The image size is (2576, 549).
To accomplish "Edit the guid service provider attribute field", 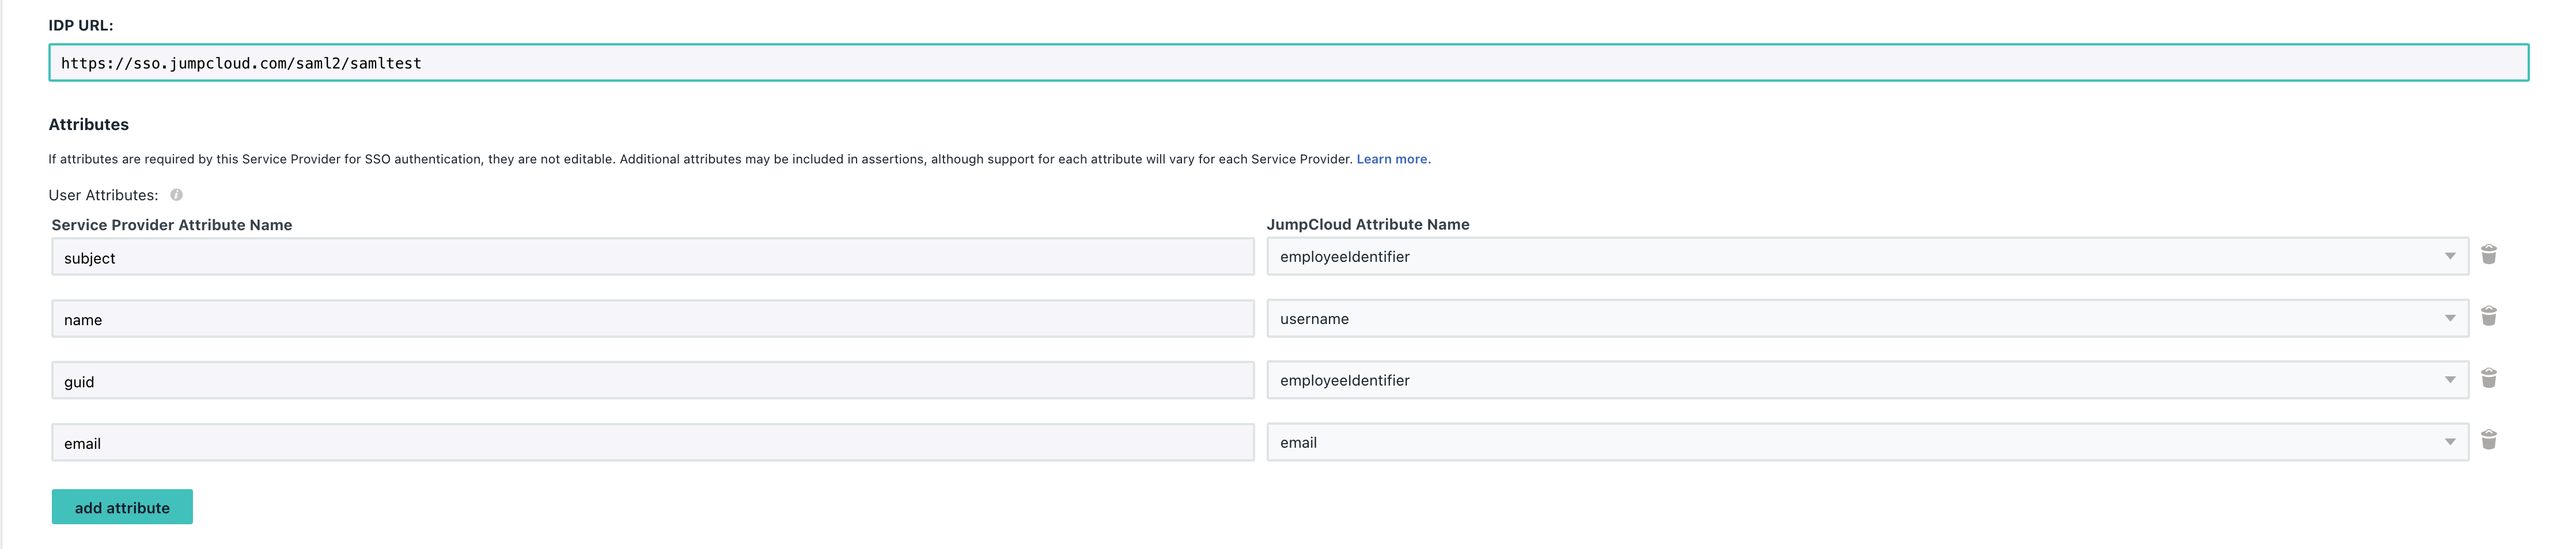I will [x=653, y=380].
